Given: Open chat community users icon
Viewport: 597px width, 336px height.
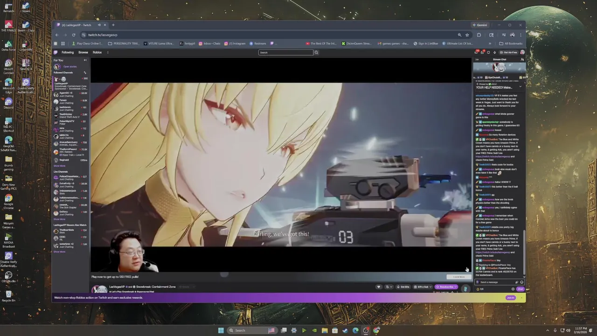Looking at the screenshot, I should pyautogui.click(x=522, y=60).
